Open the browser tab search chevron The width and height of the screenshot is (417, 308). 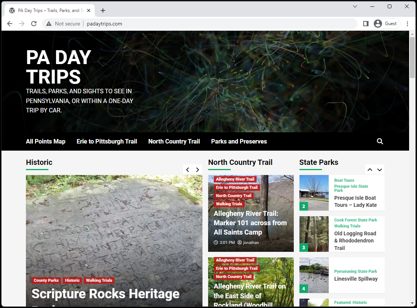(355, 6)
